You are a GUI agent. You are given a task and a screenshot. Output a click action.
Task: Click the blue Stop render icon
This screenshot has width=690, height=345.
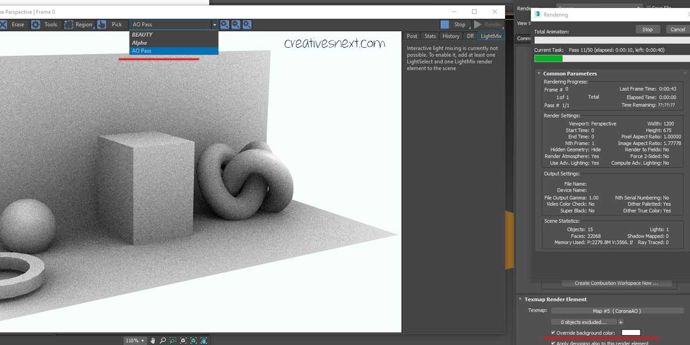(444, 25)
